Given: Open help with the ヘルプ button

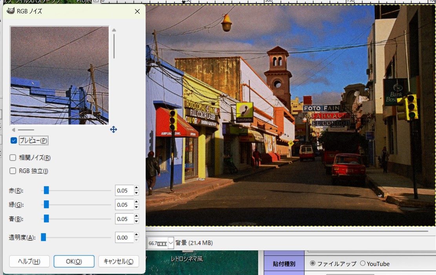Looking at the screenshot, I should pyautogui.click(x=29, y=261).
